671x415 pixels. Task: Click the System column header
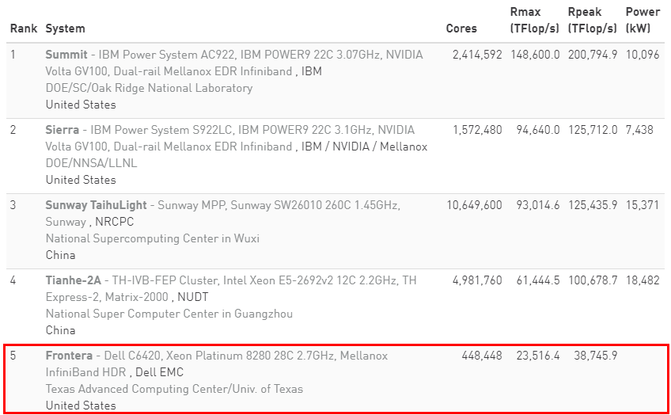[x=65, y=29]
